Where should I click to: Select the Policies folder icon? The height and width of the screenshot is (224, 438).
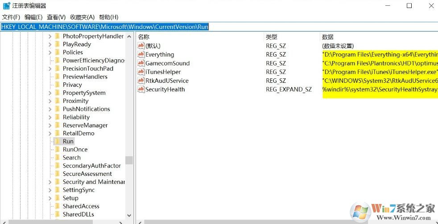pos(57,52)
